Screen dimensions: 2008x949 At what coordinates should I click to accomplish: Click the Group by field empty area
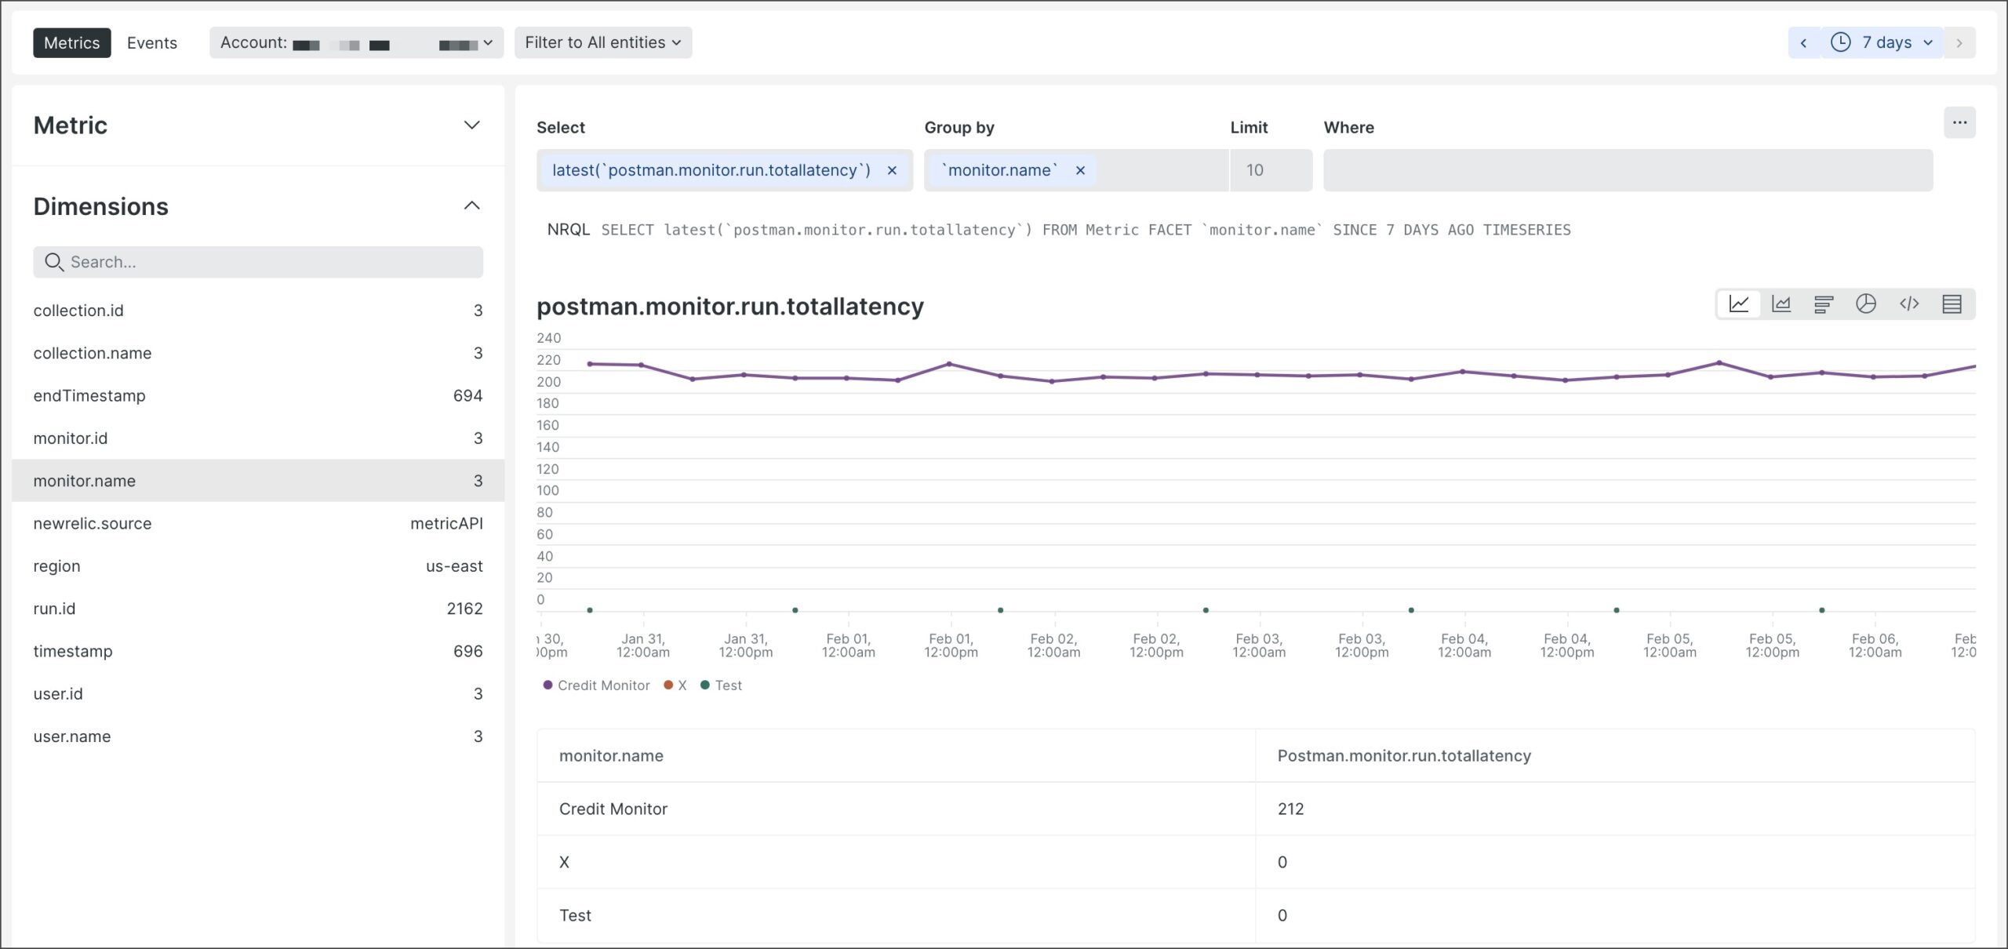pos(1162,170)
